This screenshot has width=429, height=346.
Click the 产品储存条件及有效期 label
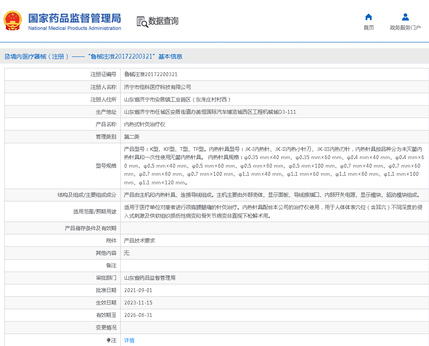click(91, 228)
